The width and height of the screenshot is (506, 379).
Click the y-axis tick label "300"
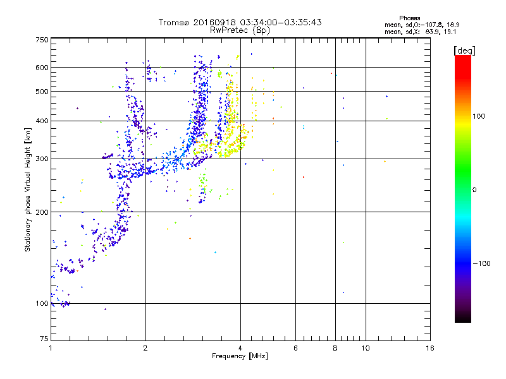(42, 159)
